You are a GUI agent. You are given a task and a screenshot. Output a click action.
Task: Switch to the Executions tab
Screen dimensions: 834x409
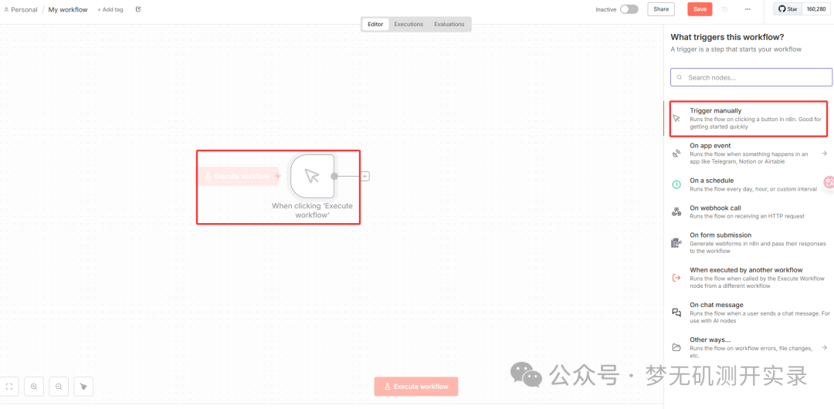click(409, 24)
